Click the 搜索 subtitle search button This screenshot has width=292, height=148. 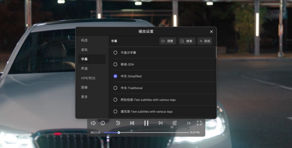tap(187, 41)
